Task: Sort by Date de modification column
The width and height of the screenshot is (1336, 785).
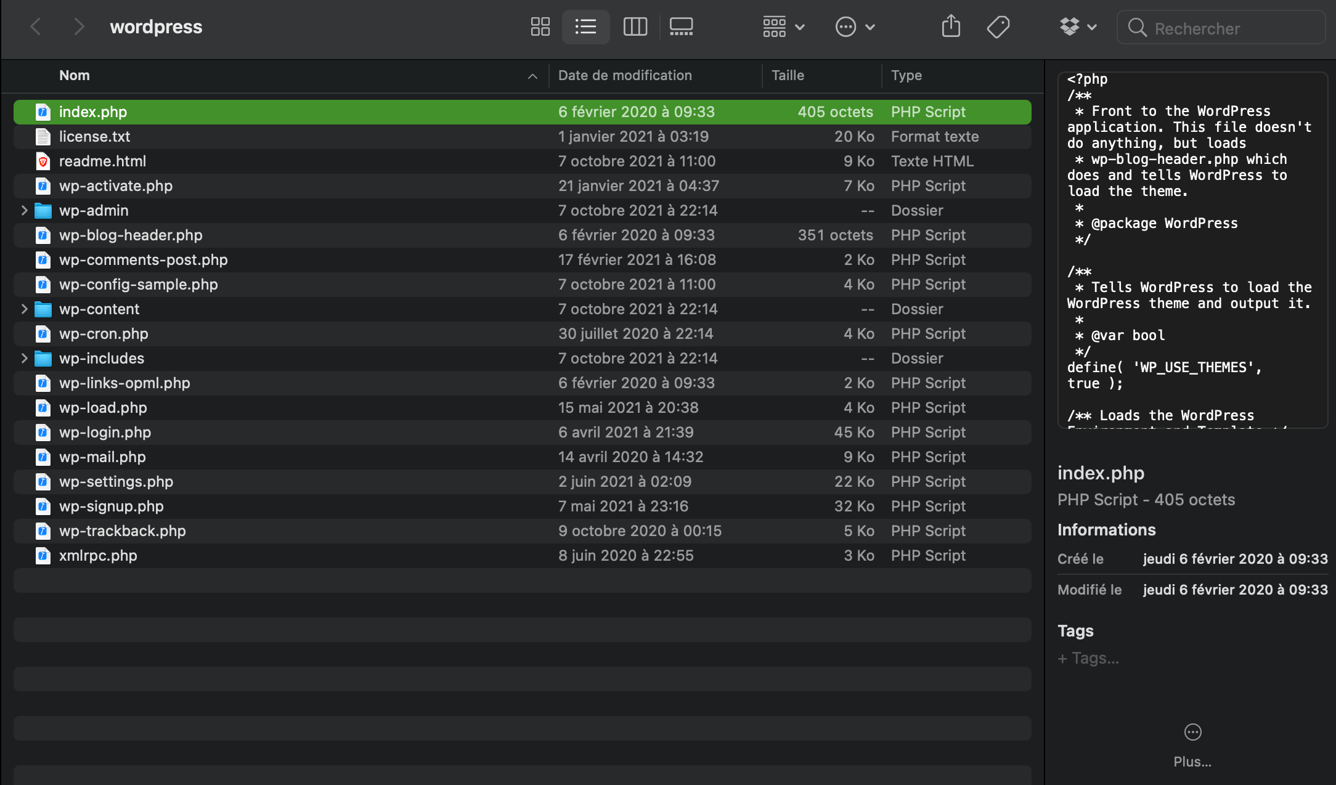Action: pos(625,75)
